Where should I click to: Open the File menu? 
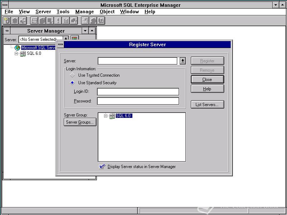point(9,12)
